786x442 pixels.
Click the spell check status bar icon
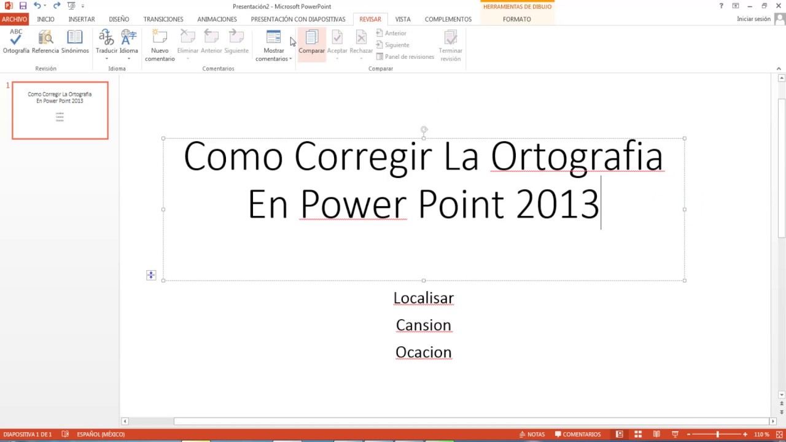point(66,434)
